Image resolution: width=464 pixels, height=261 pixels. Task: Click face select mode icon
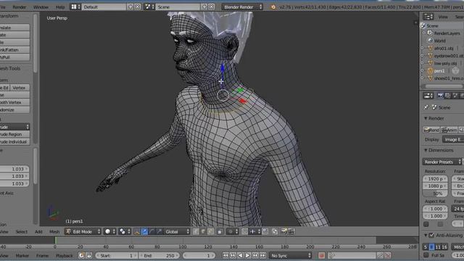point(210,231)
